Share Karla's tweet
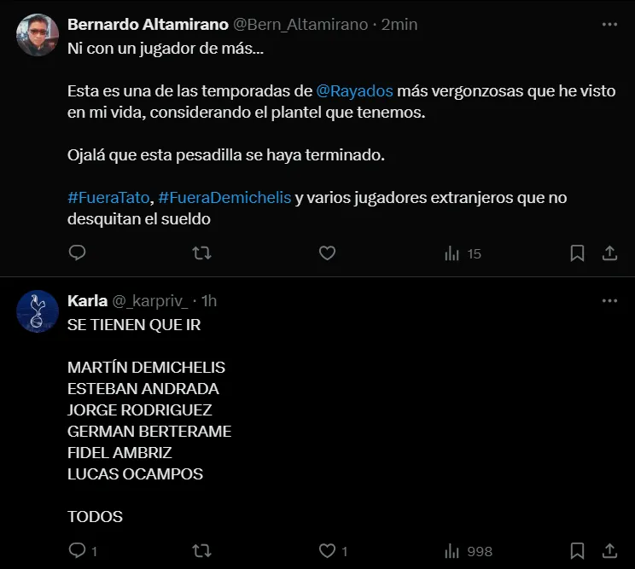This screenshot has width=635, height=569. point(610,551)
